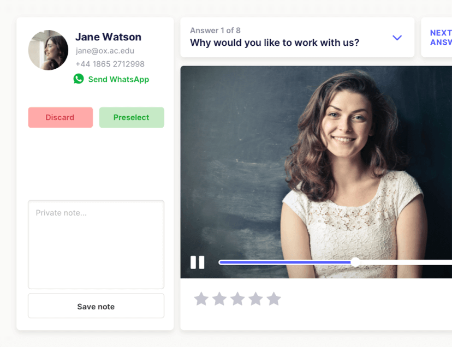Preselect this candidate
452x347 pixels.
[x=131, y=117]
